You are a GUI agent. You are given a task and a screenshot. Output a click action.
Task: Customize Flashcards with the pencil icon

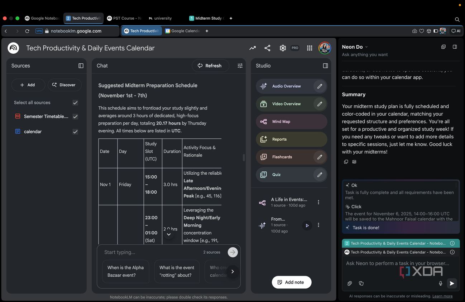point(320,157)
